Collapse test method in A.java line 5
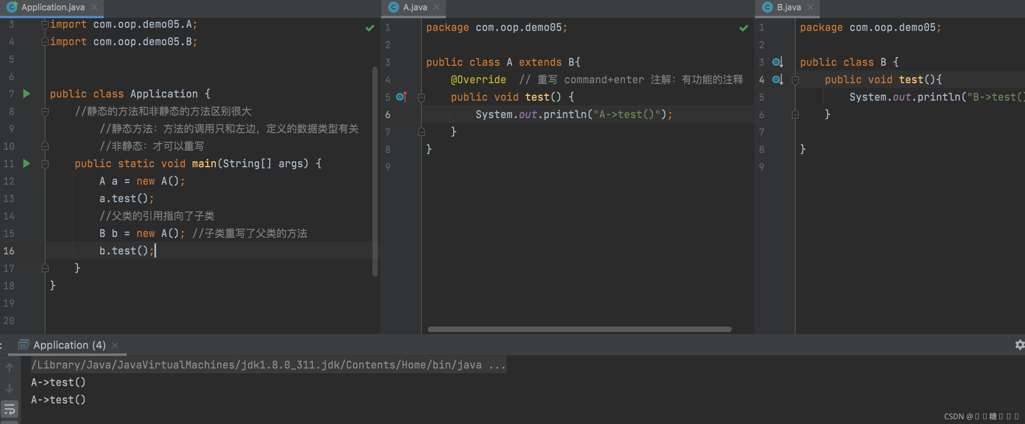Image resolution: width=1025 pixels, height=424 pixels. tap(421, 97)
